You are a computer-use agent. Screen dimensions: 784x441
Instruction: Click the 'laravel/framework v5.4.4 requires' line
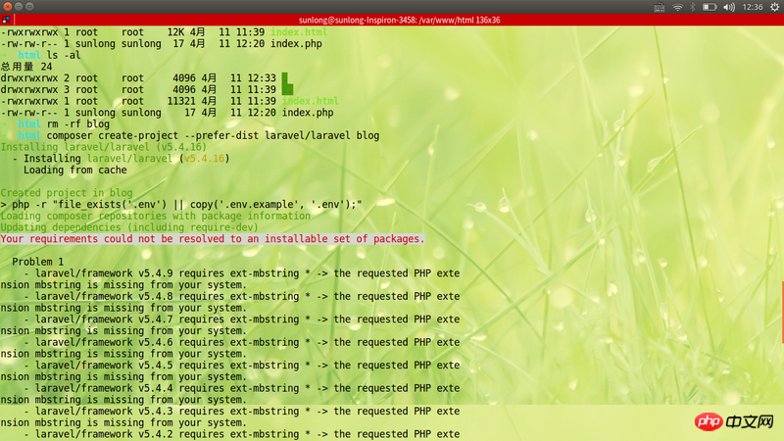coord(242,388)
